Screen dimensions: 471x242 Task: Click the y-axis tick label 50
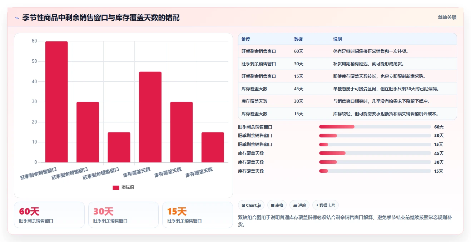pyautogui.click(x=34, y=61)
